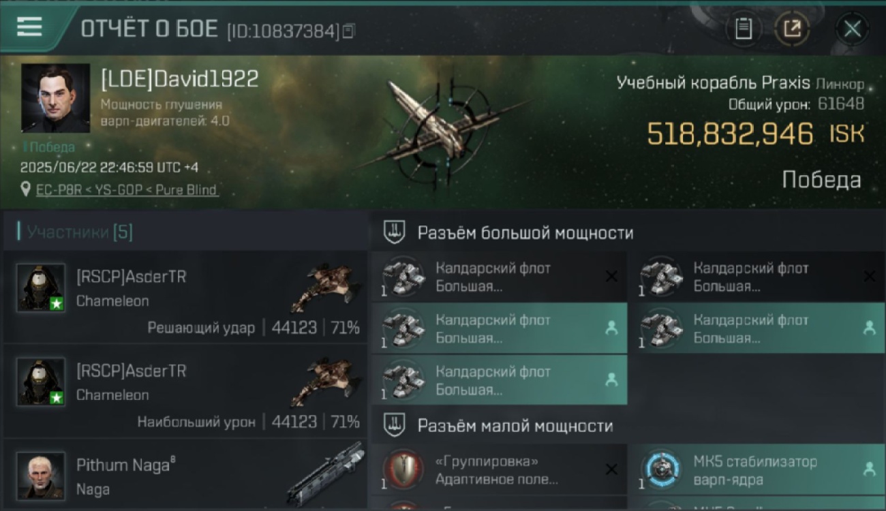Select the first destroyed Калдарский флот module
Viewport: 886px width, 511px height.
pyautogui.click(x=500, y=277)
